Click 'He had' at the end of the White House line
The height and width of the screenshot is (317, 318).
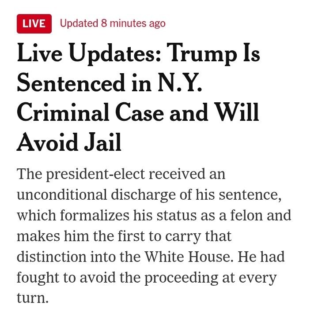point(261,257)
